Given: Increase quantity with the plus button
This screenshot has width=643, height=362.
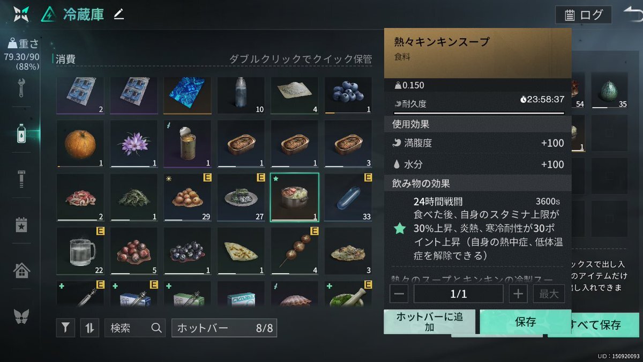Looking at the screenshot, I should pyautogui.click(x=518, y=294).
